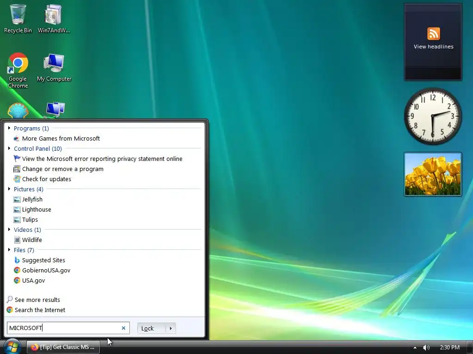The image size is (473, 354).
Task: Open the Jellyfish result
Action: [32, 199]
